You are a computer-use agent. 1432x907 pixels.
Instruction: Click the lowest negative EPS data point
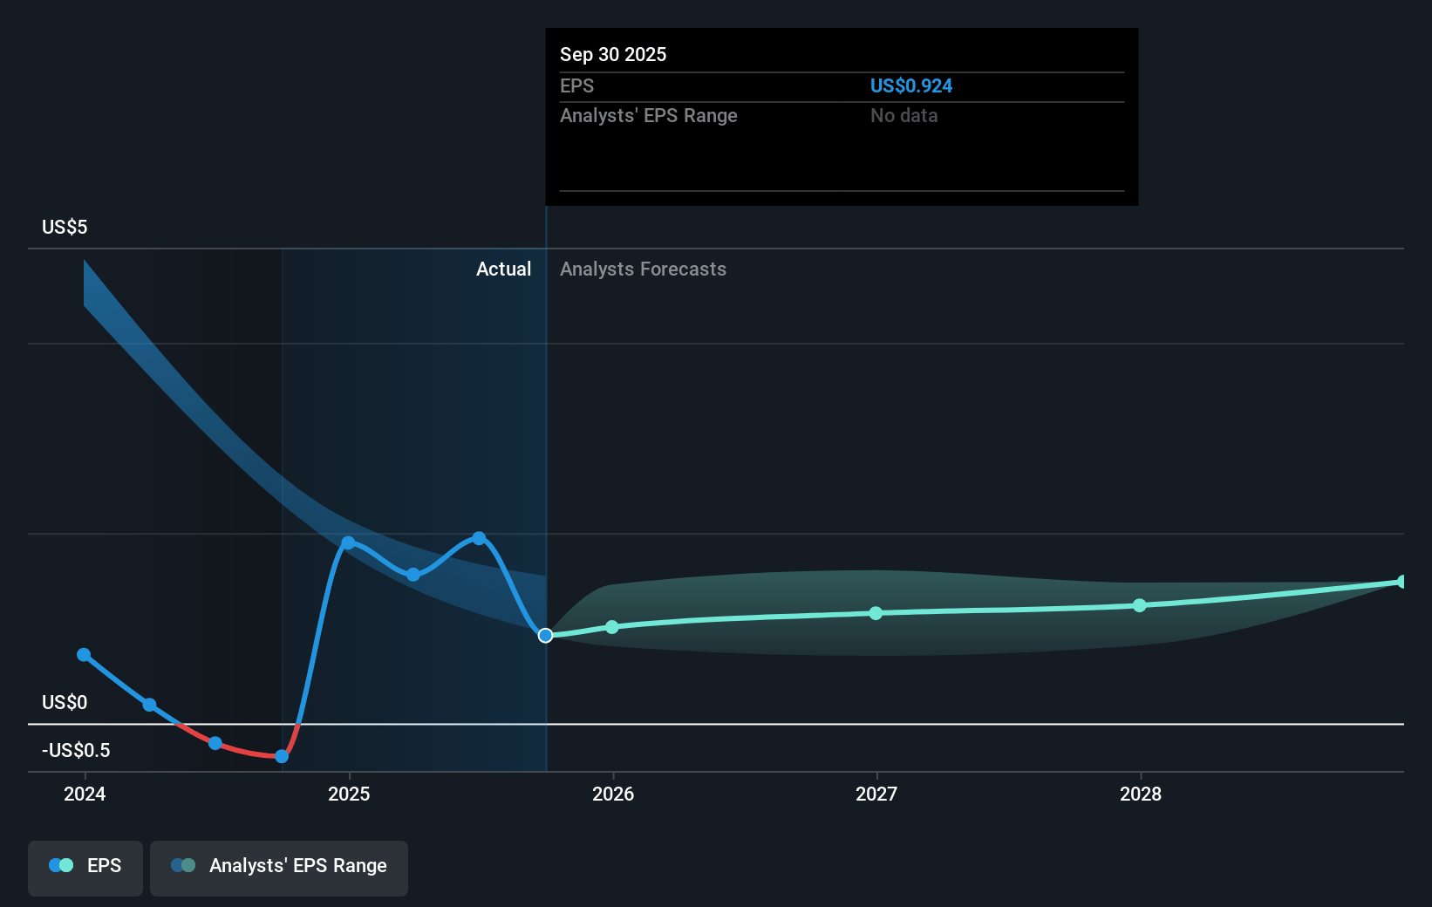[x=282, y=756]
